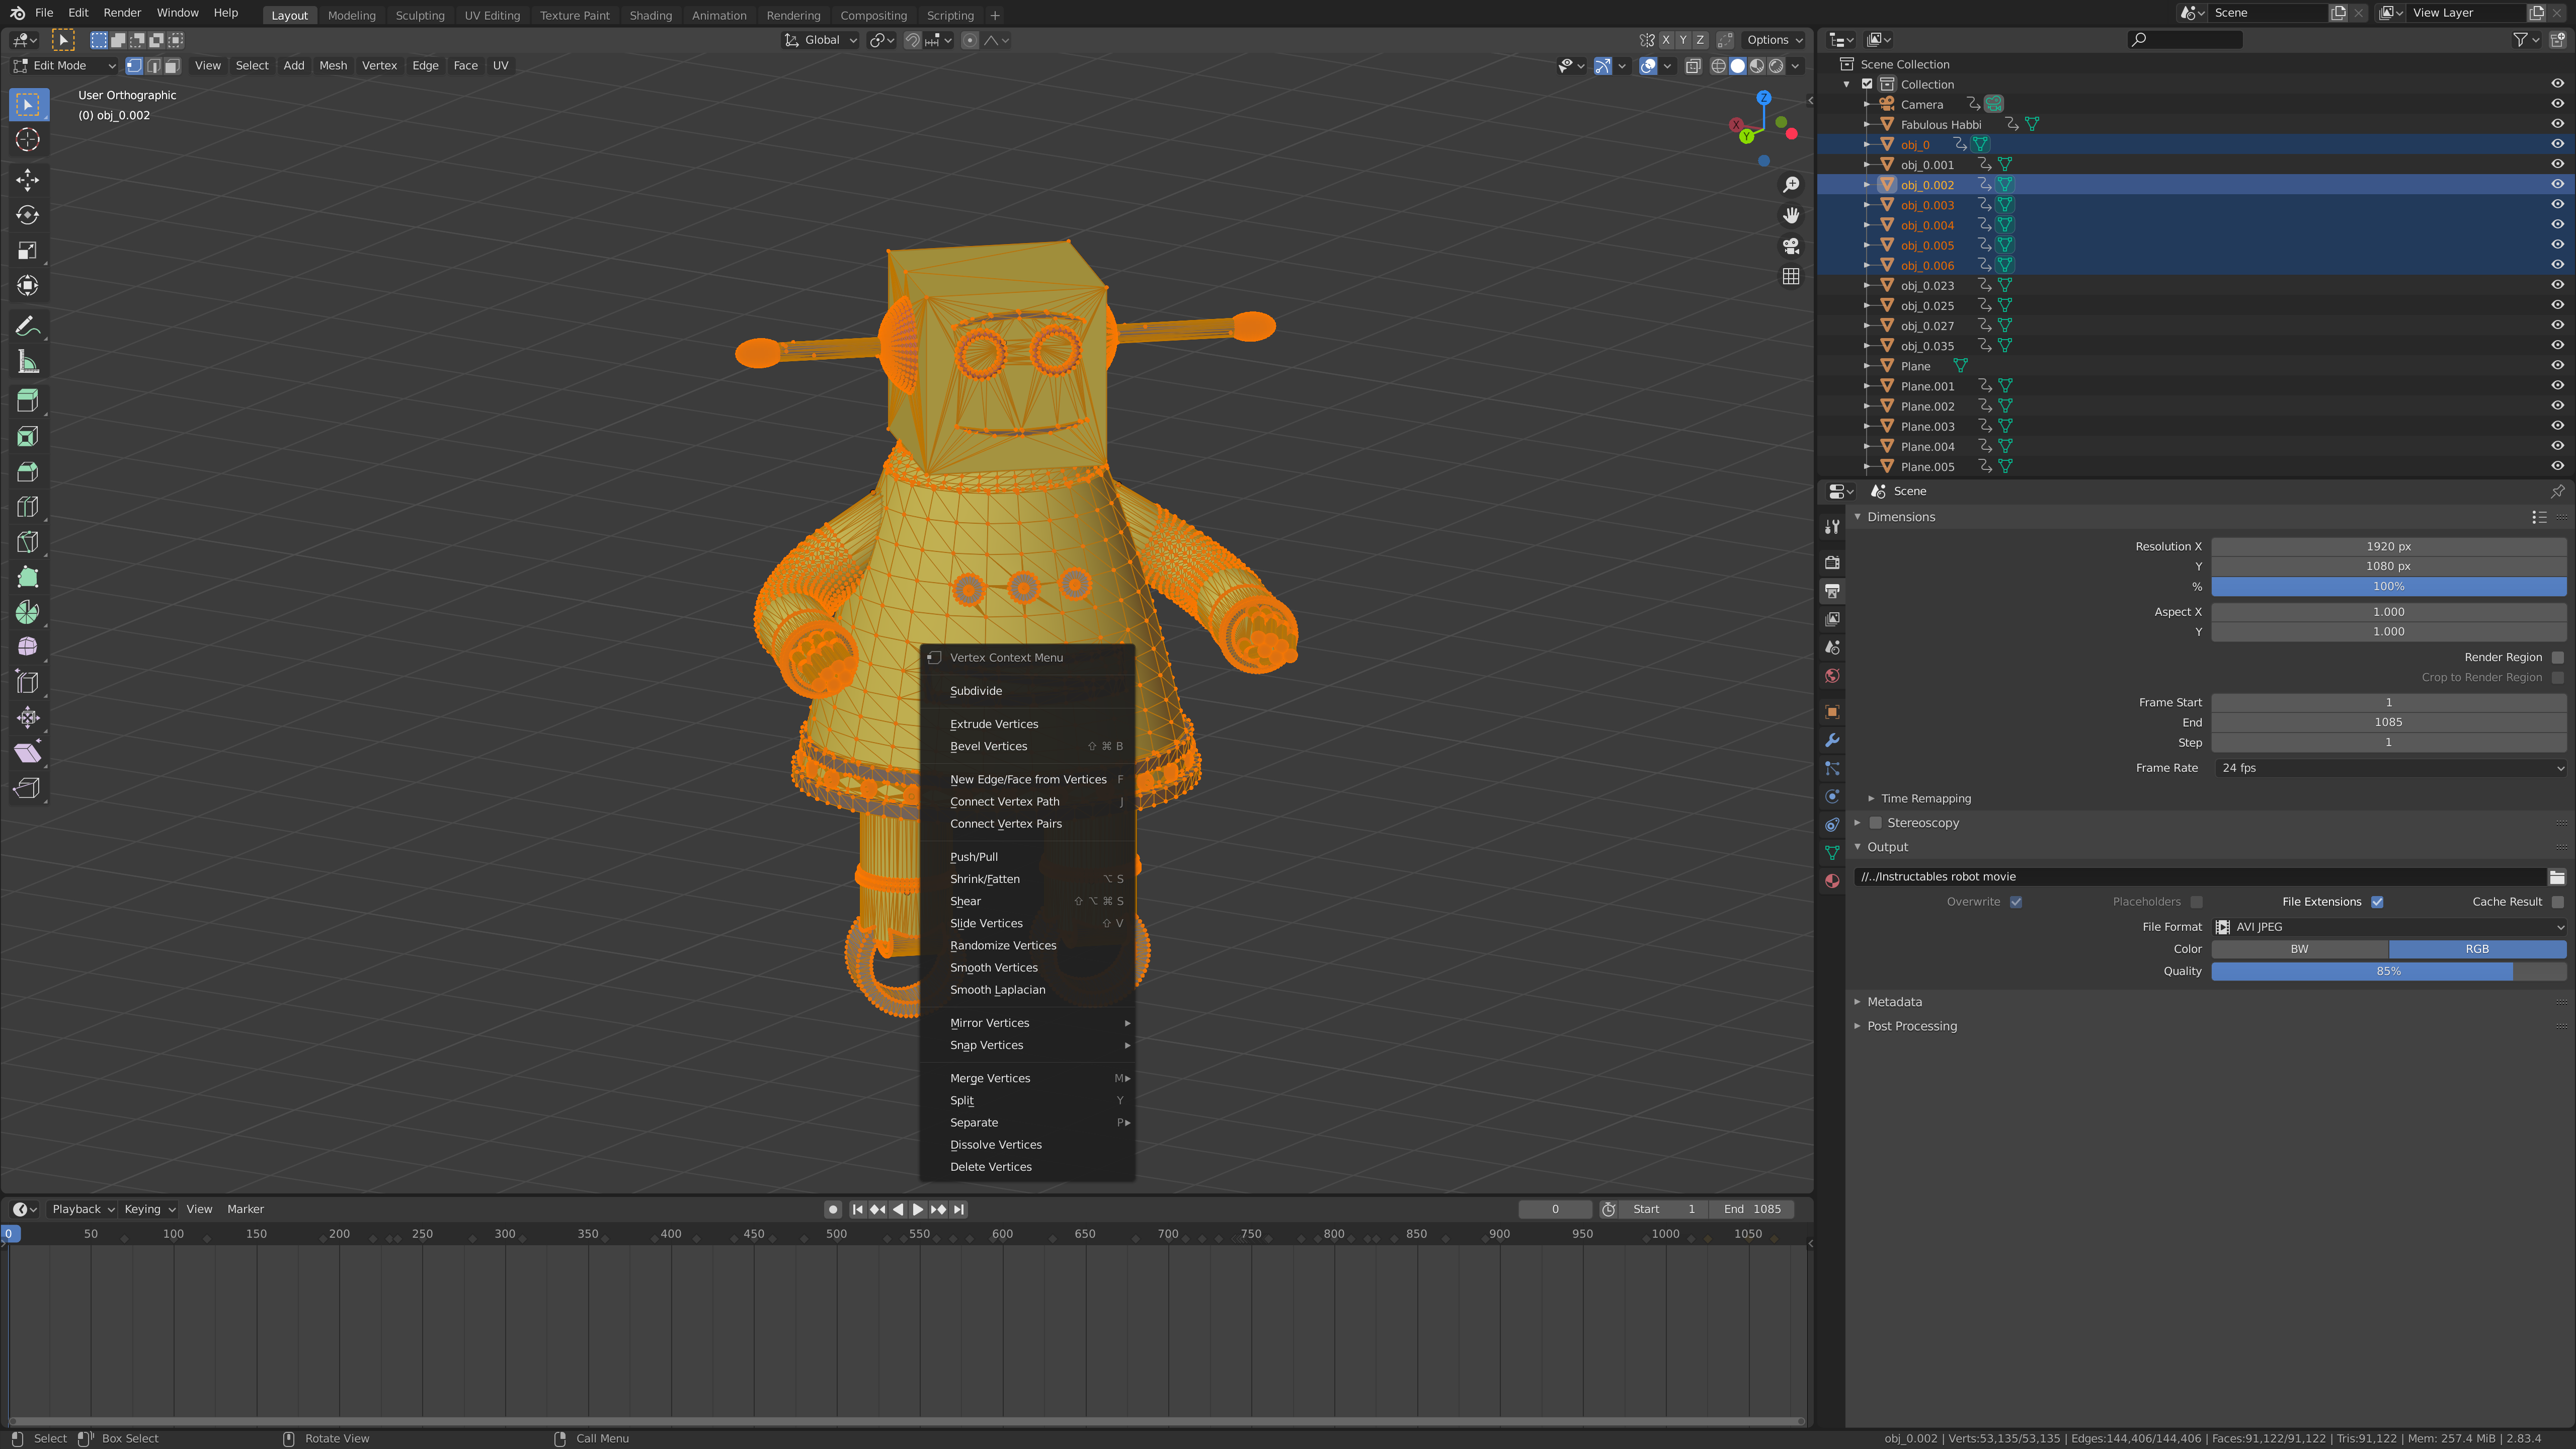Click the Annotate tool icon
Viewport: 2576px width, 1449px height.
(x=28, y=327)
